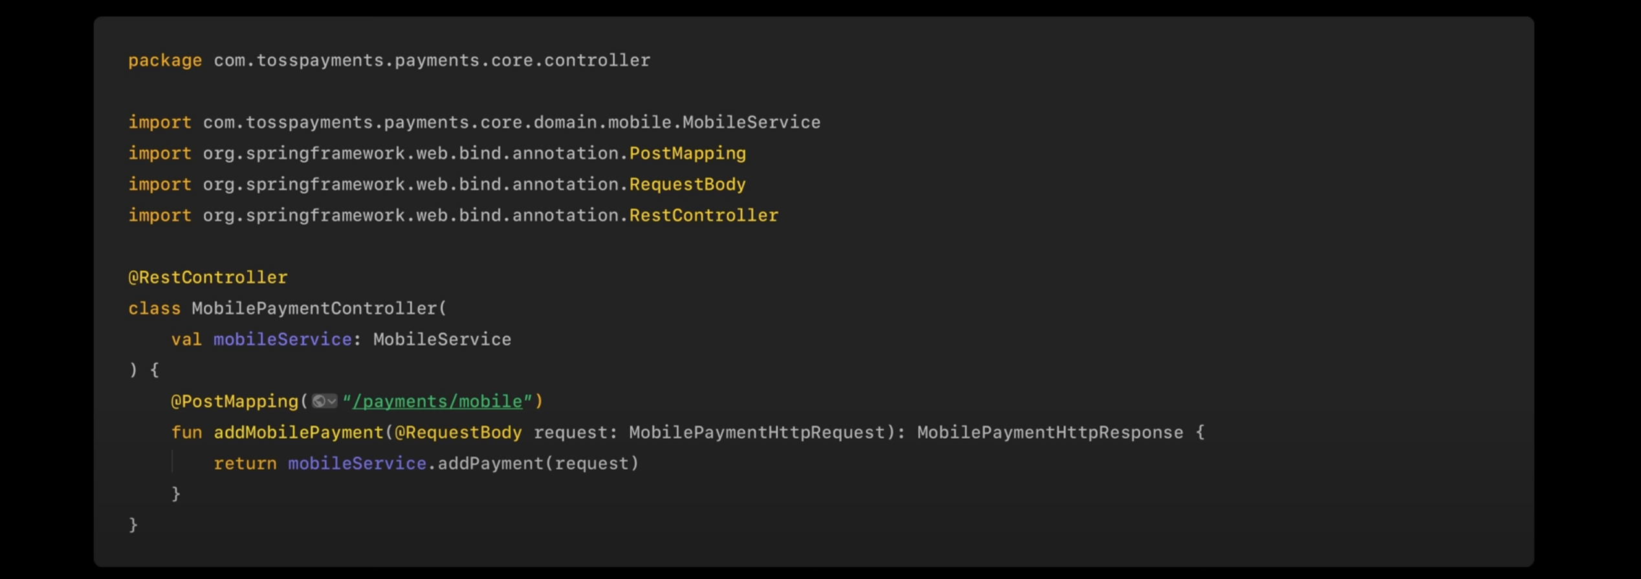Click RestController in the import statement
Screen dimensions: 1641x579
[703, 215]
